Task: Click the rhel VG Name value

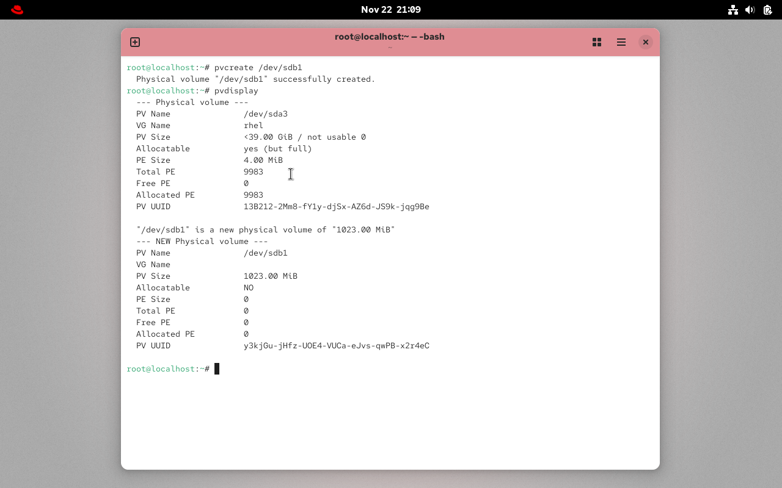Action: tap(253, 126)
